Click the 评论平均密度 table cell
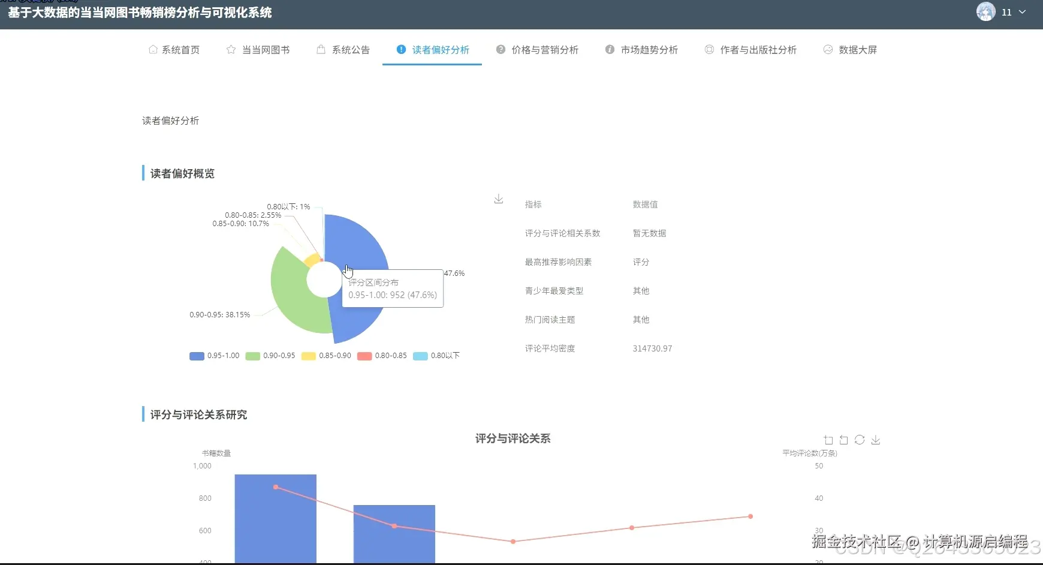The height and width of the screenshot is (565, 1043). click(x=550, y=348)
